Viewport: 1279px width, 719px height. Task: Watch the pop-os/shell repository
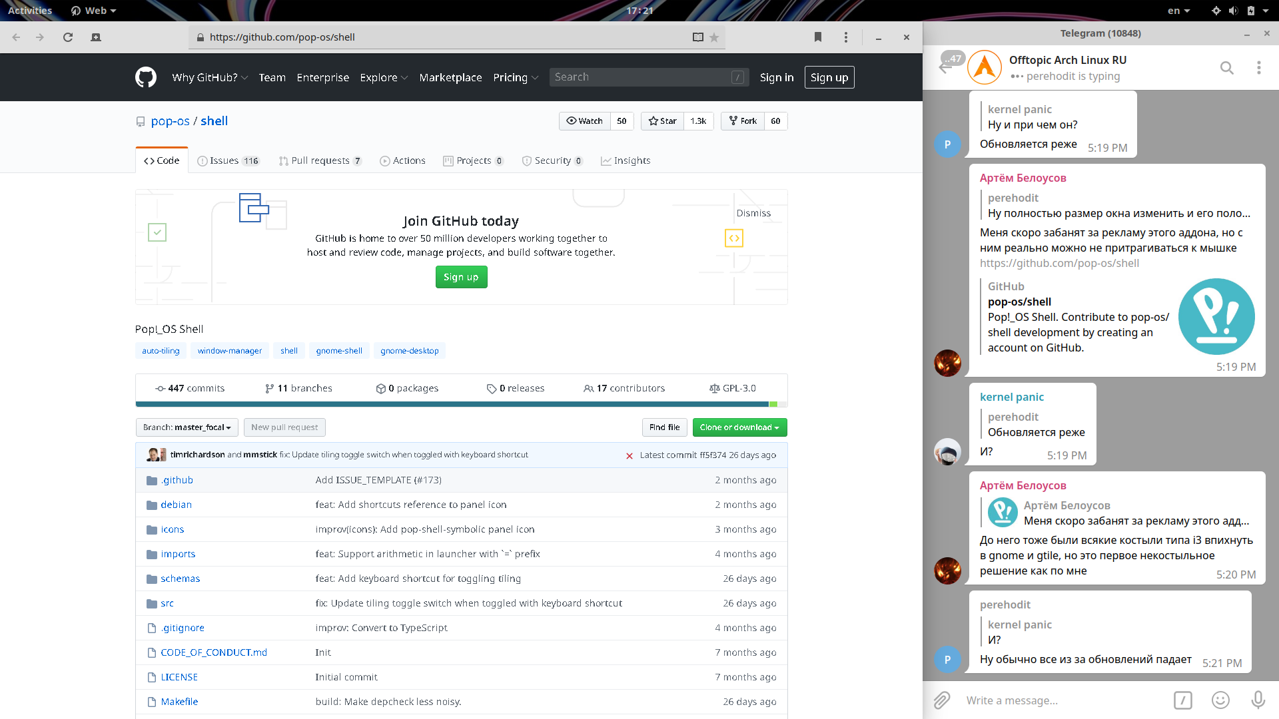584,121
